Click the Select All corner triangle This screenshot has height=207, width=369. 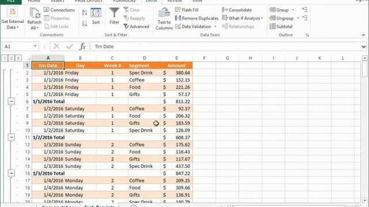tap(28, 58)
